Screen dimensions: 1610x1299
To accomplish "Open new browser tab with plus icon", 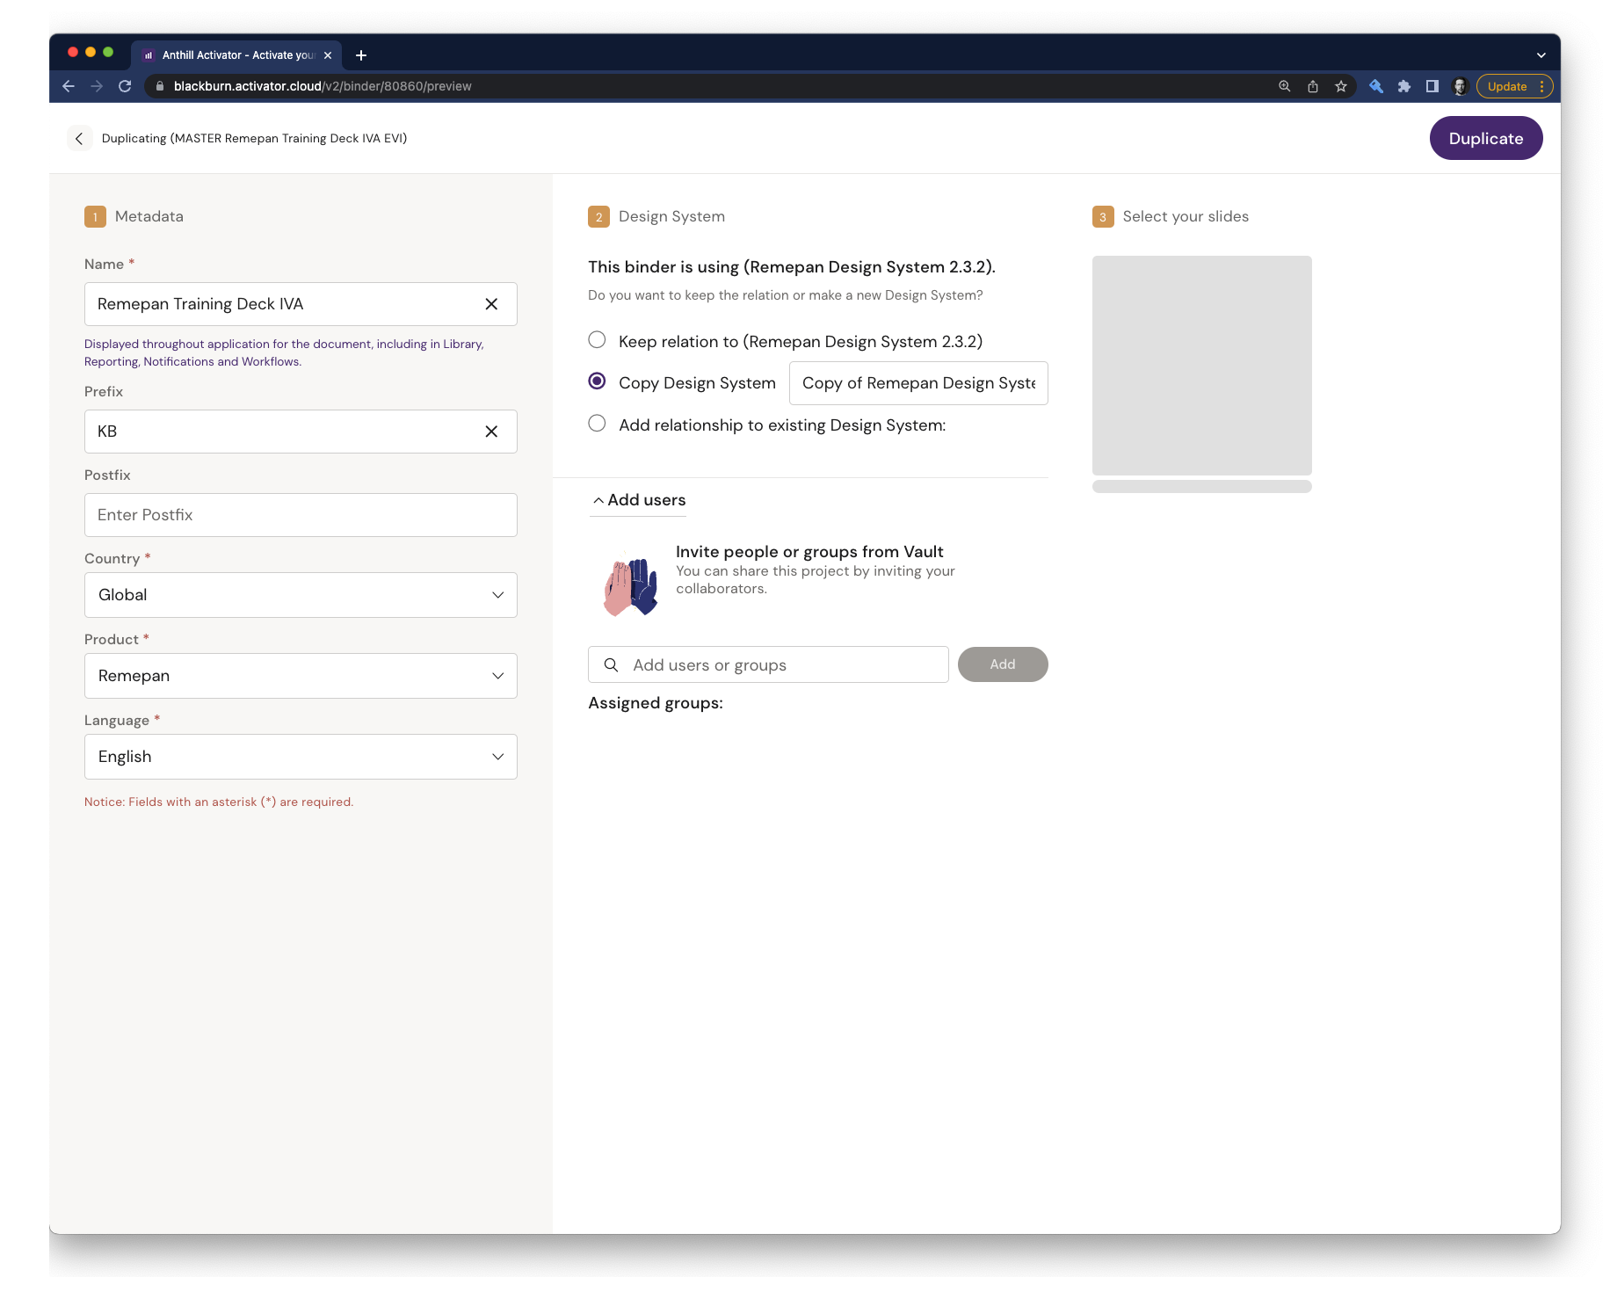I will point(361,55).
